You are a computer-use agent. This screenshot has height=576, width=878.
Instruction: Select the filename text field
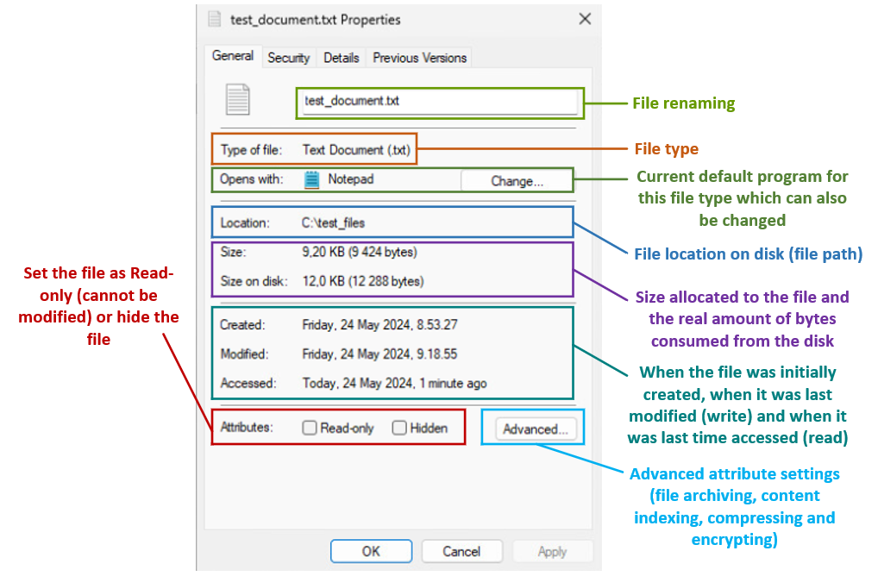[x=438, y=102]
